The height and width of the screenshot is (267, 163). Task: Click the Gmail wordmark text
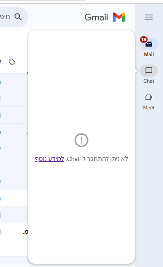(96, 17)
